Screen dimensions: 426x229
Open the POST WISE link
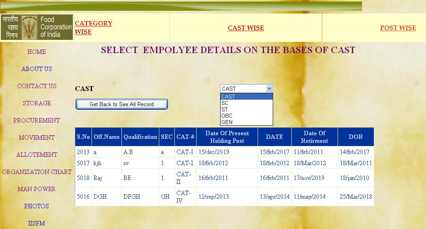click(x=398, y=28)
